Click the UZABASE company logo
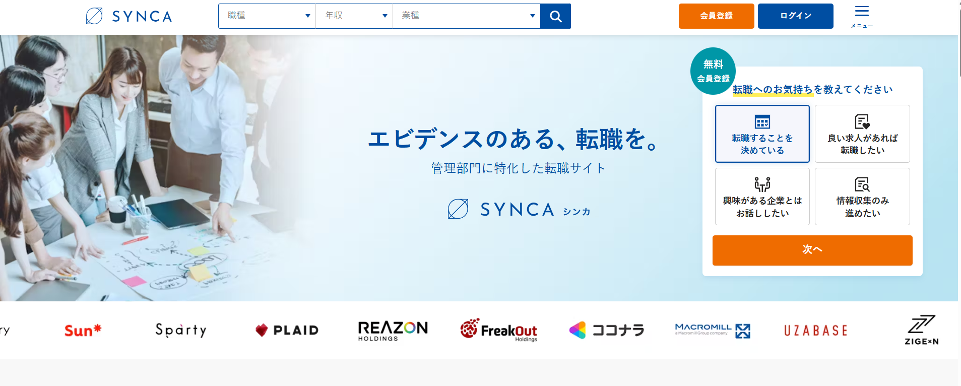The height and width of the screenshot is (386, 961). click(x=815, y=331)
